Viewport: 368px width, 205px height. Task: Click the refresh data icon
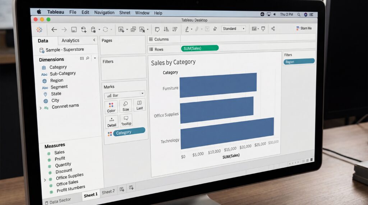(x=105, y=29)
